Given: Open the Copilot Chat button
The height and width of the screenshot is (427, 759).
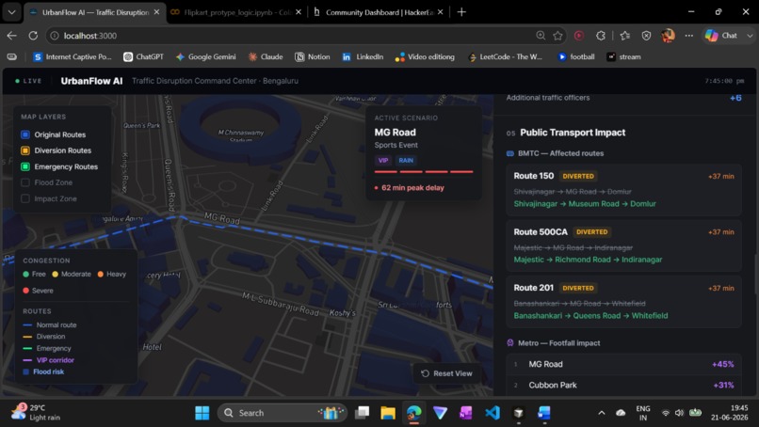Looking at the screenshot, I should tap(721, 36).
